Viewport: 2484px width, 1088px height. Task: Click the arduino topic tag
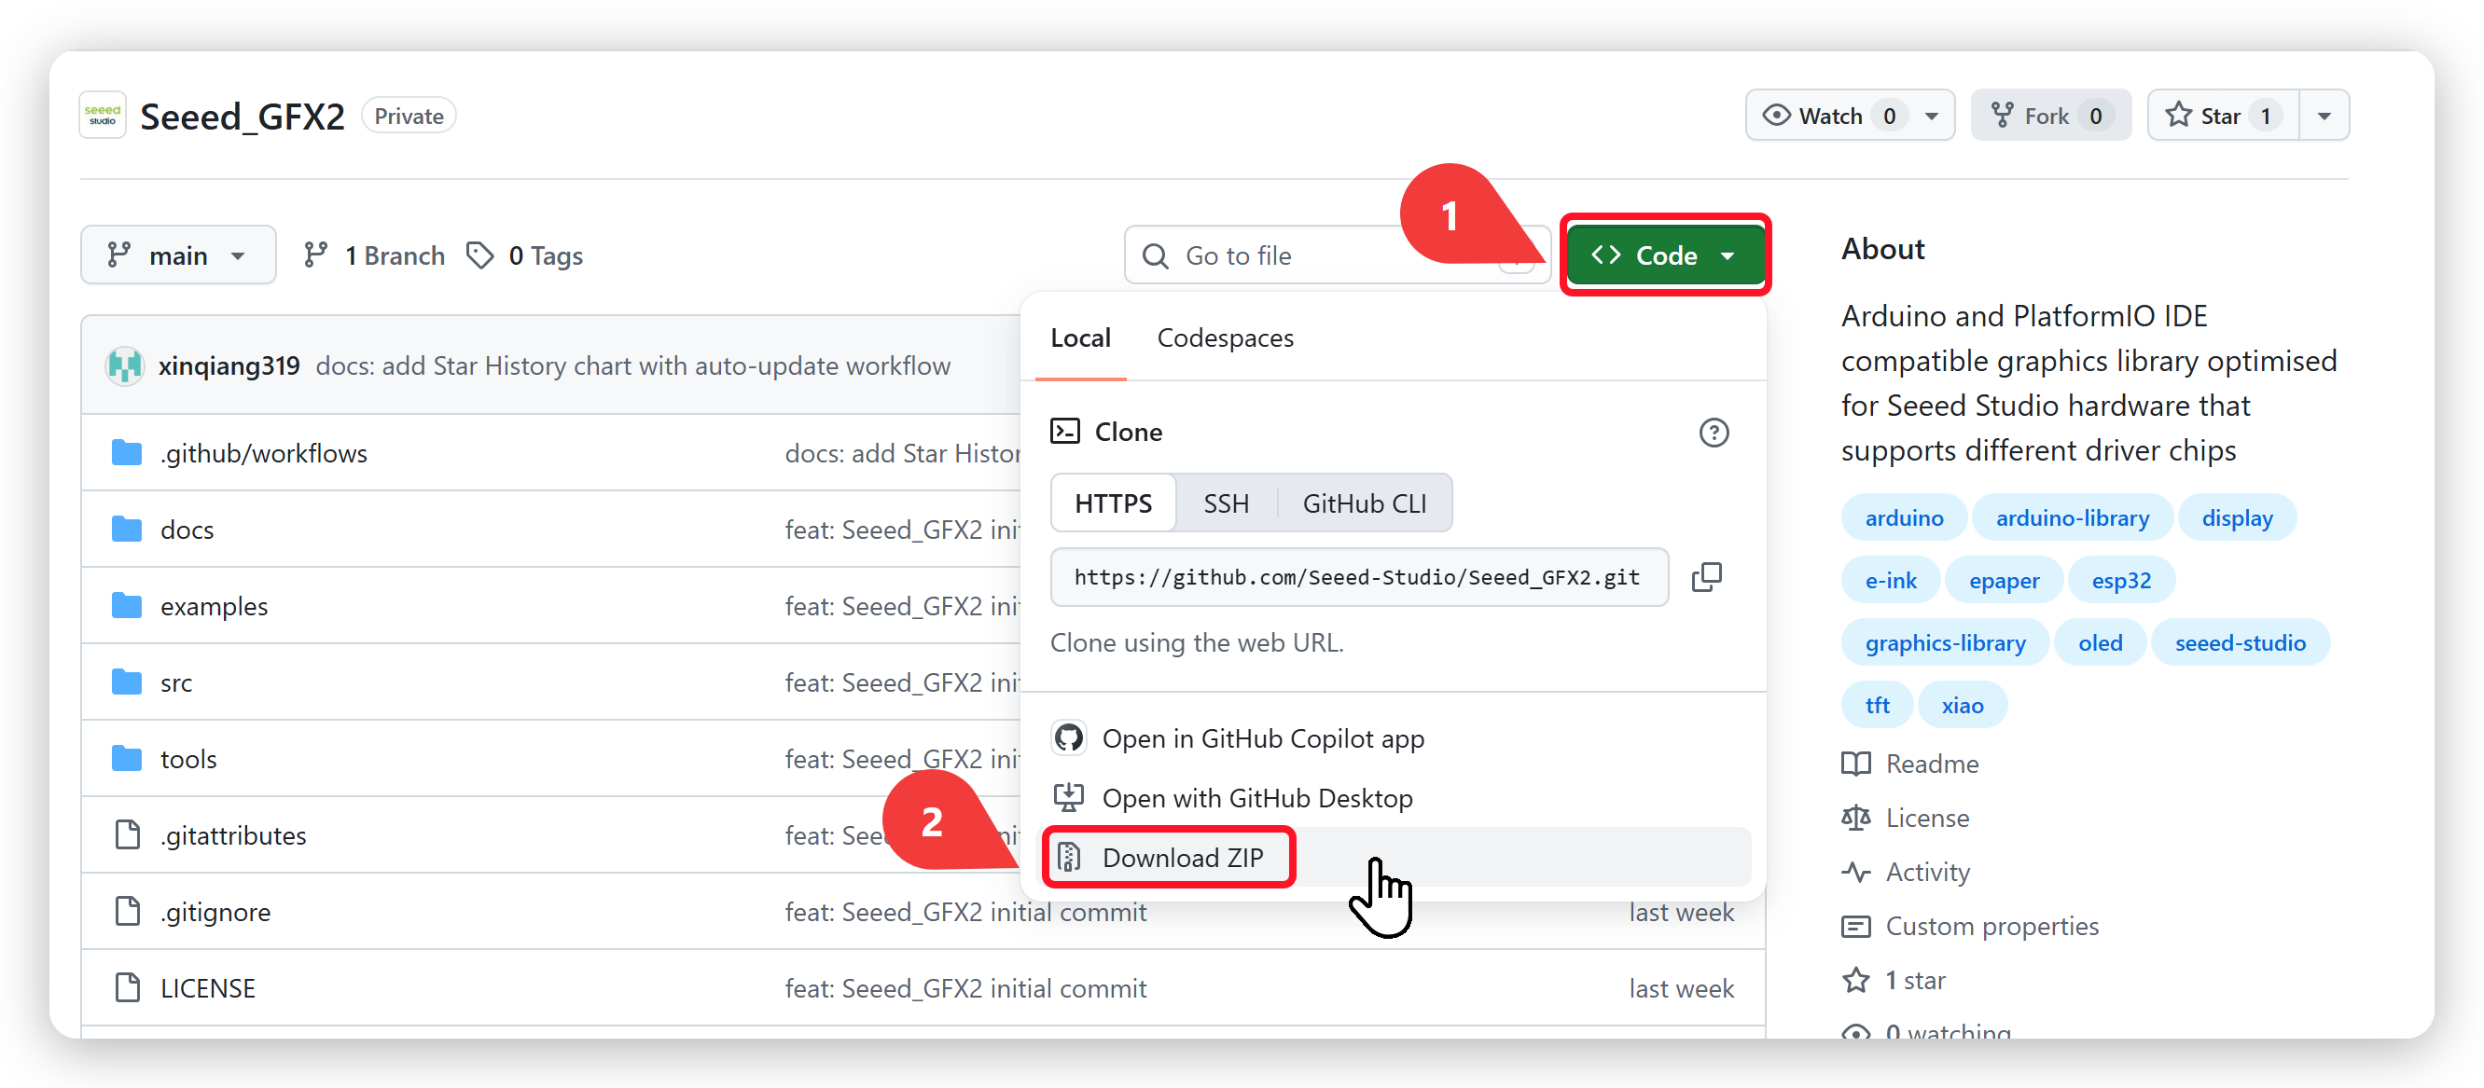pos(1904,518)
